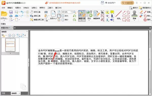Open the Edit (编辑(E)) menu
Viewport: 152px width, 96px height.
tap(10, 8)
